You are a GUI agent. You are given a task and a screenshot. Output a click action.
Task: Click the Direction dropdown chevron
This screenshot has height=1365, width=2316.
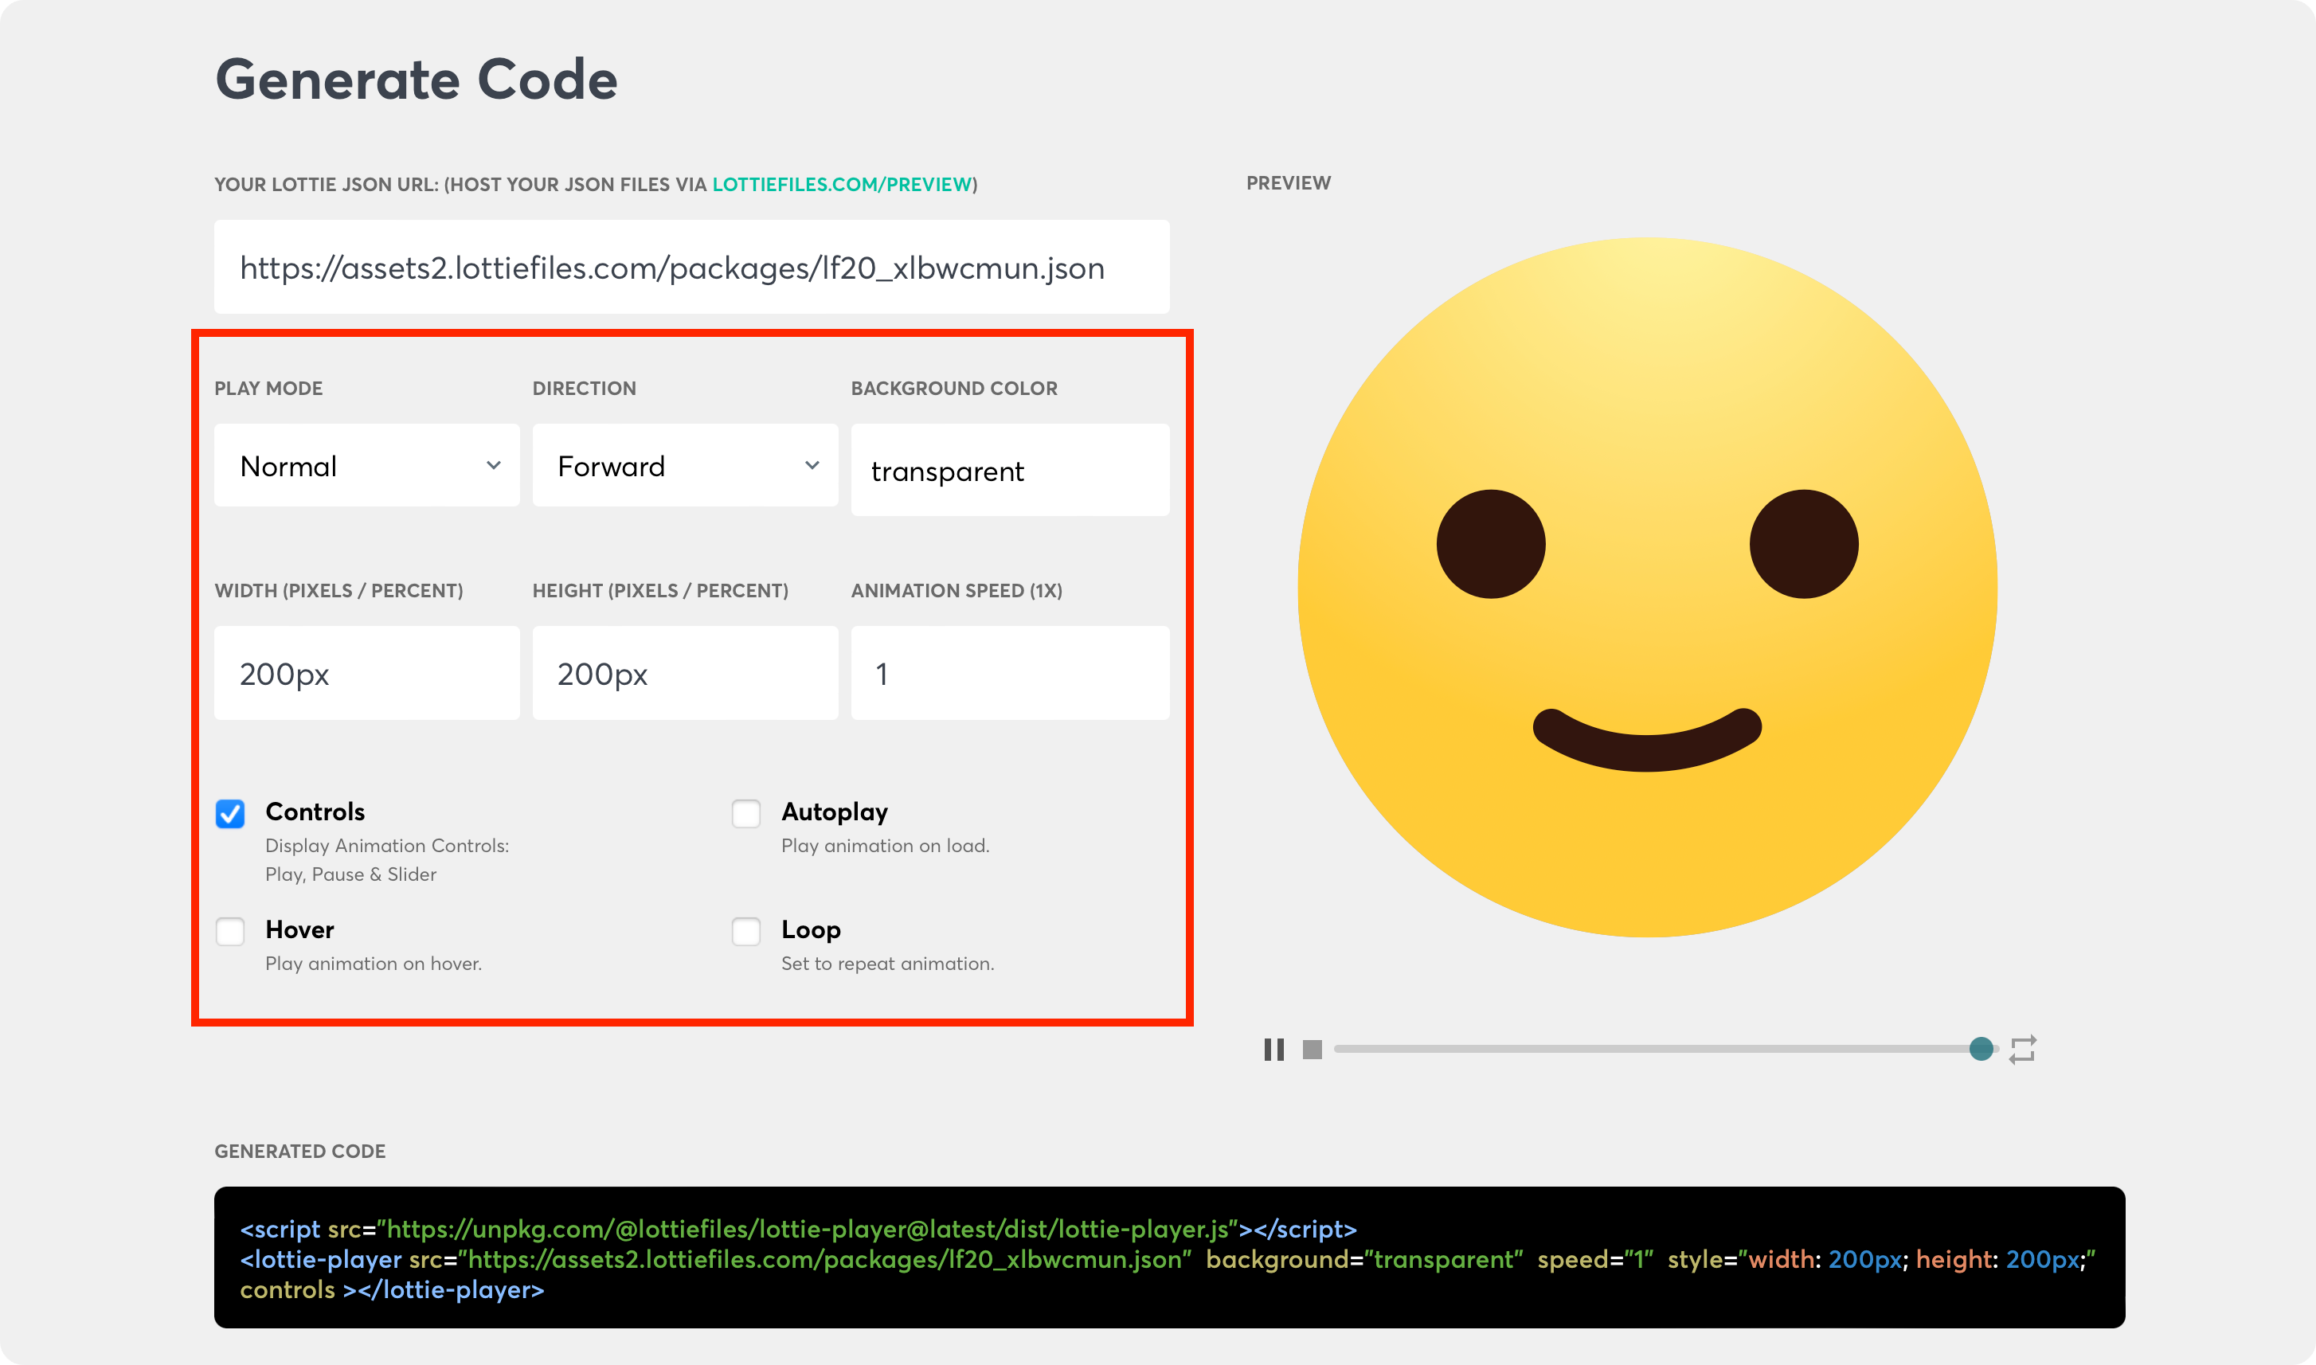pos(812,465)
